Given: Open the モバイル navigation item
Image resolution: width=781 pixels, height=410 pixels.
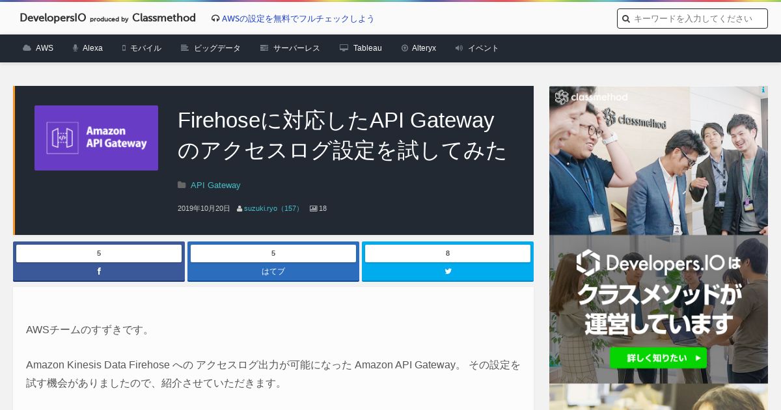Looking at the screenshot, I should (141, 48).
